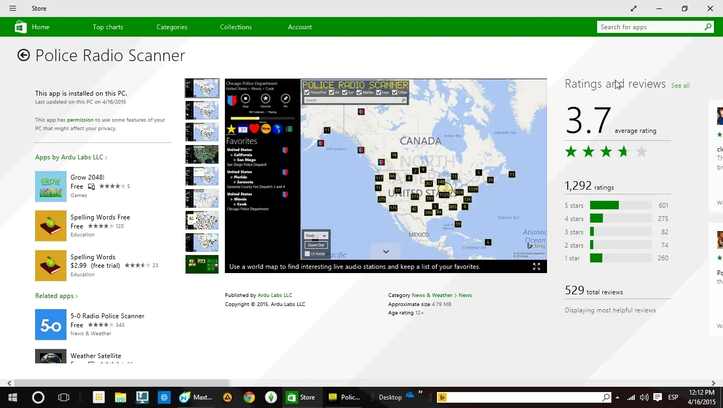Image resolution: width=723 pixels, height=408 pixels.
Task: Click the 3.7 average rating number
Action: (x=588, y=120)
